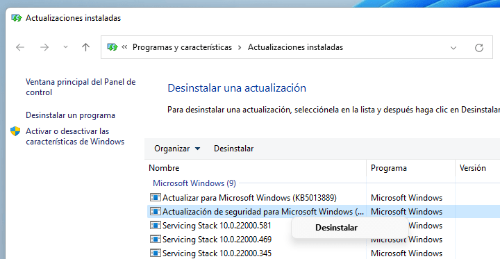Open address bar history dropdown
The width and height of the screenshot is (500, 259).
tap(453, 48)
